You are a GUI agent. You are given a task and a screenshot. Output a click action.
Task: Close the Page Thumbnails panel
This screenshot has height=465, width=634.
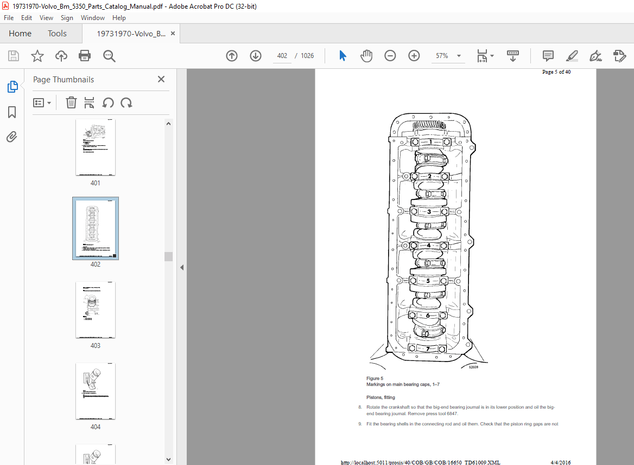pos(161,79)
